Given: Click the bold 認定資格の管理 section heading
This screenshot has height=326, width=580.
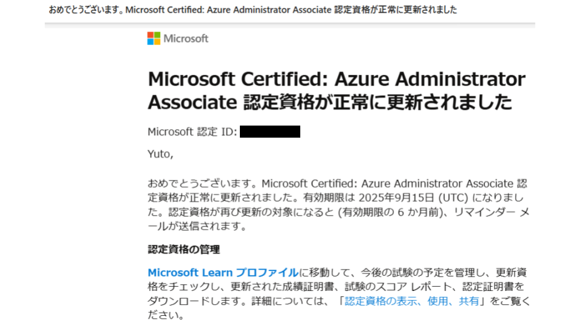Looking at the screenshot, I should (x=184, y=249).
